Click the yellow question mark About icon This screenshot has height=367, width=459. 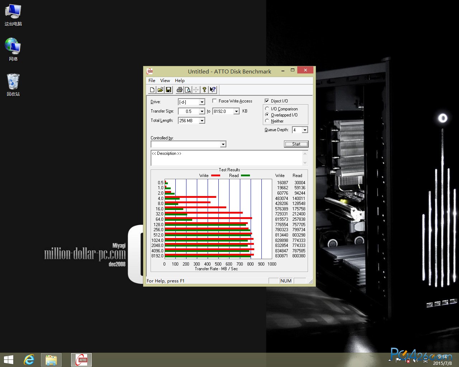click(x=204, y=90)
